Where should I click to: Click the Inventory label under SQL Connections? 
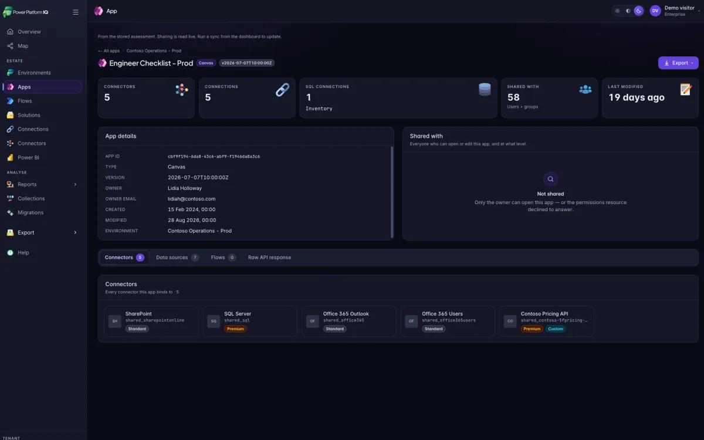tap(319, 109)
